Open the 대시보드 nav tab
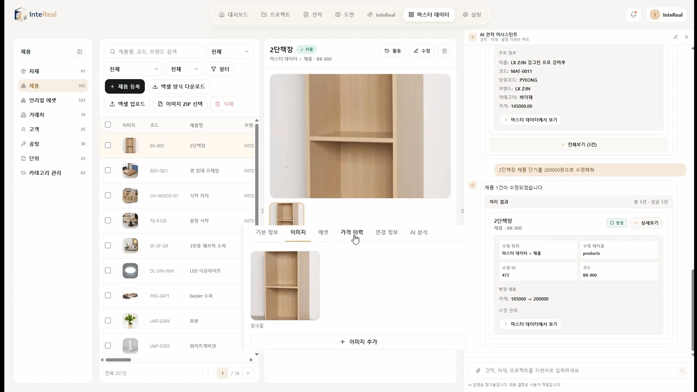The width and height of the screenshot is (697, 392). click(x=233, y=15)
